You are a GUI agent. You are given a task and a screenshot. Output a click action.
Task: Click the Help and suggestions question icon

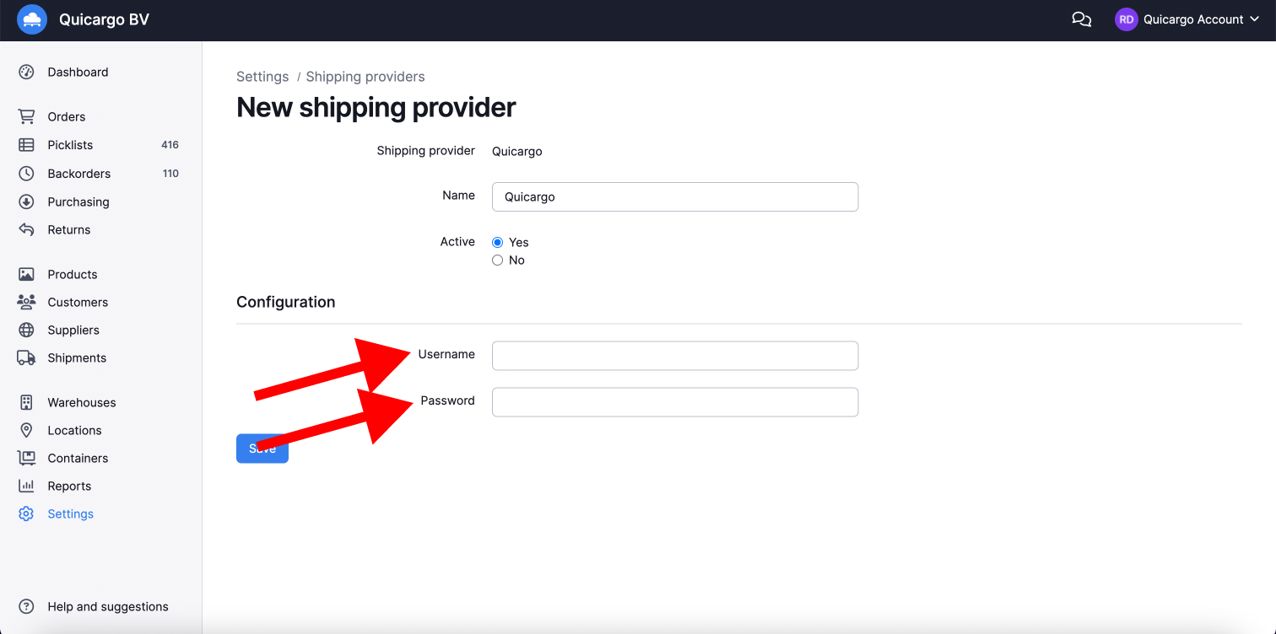coord(26,606)
